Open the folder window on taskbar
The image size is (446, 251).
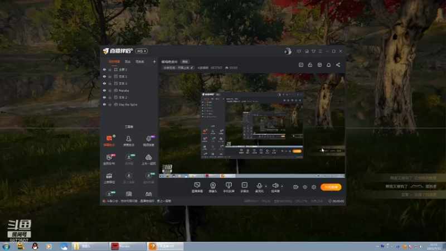coord(90,246)
